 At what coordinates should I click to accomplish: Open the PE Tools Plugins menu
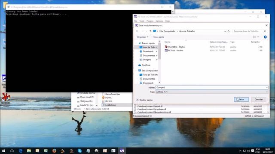pos(150,21)
